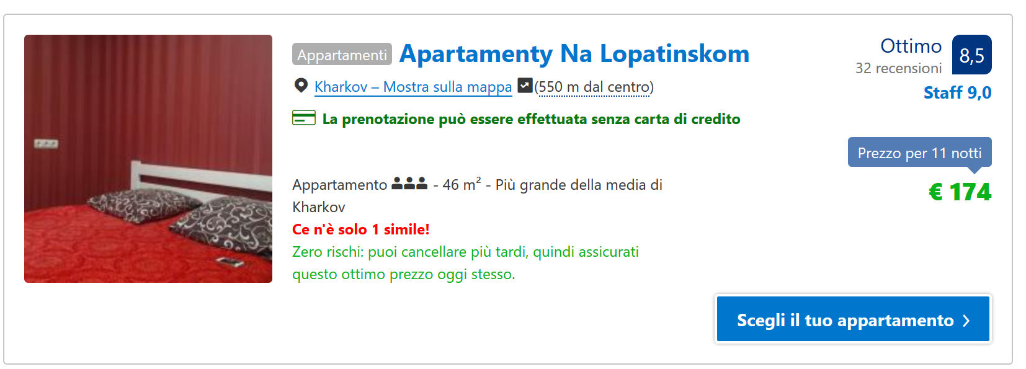Image resolution: width=1026 pixels, height=369 pixels.
Task: Open the 32 recensioni reviews link
Action: tap(898, 68)
